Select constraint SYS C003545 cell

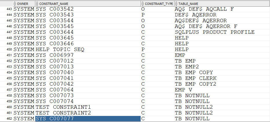[x=88, y=27]
